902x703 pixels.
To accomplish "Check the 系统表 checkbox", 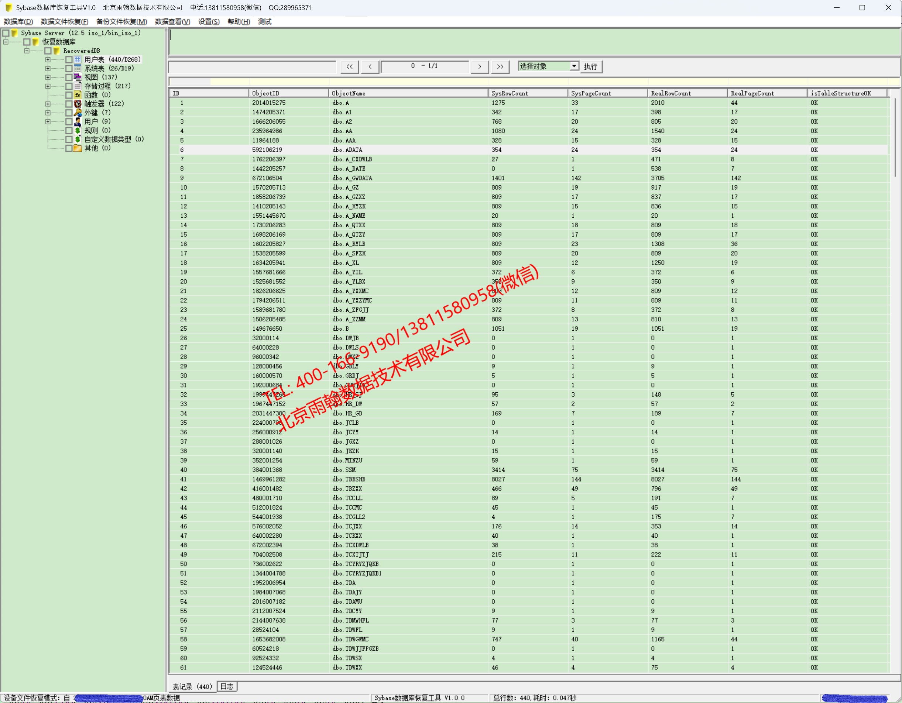I will (x=69, y=69).
